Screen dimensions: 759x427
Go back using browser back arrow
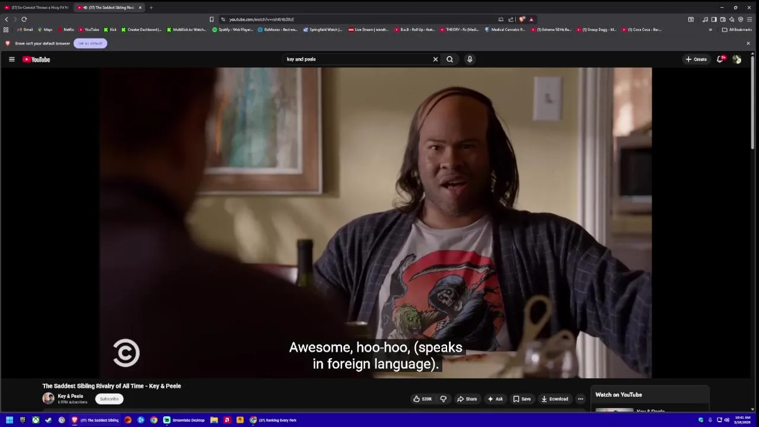point(7,20)
